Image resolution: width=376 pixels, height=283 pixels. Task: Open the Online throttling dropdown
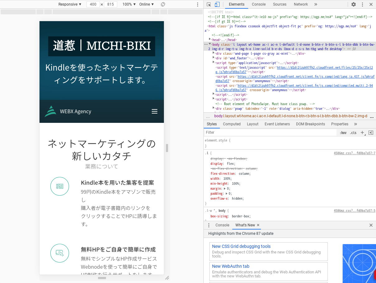tap(146, 4)
